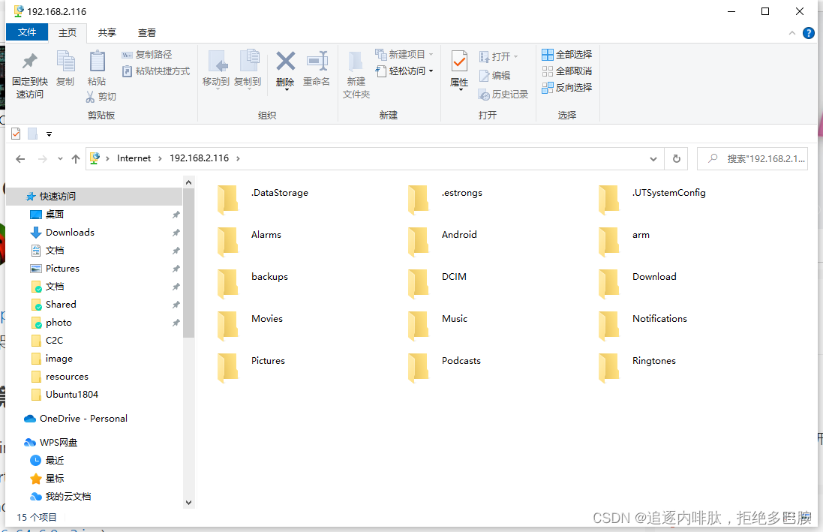Click Copy path (复制路径) in ribbon

click(x=147, y=55)
